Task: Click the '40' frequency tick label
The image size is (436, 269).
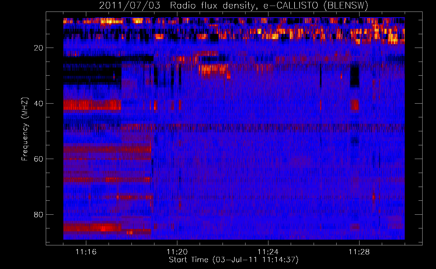Action: pos(39,104)
